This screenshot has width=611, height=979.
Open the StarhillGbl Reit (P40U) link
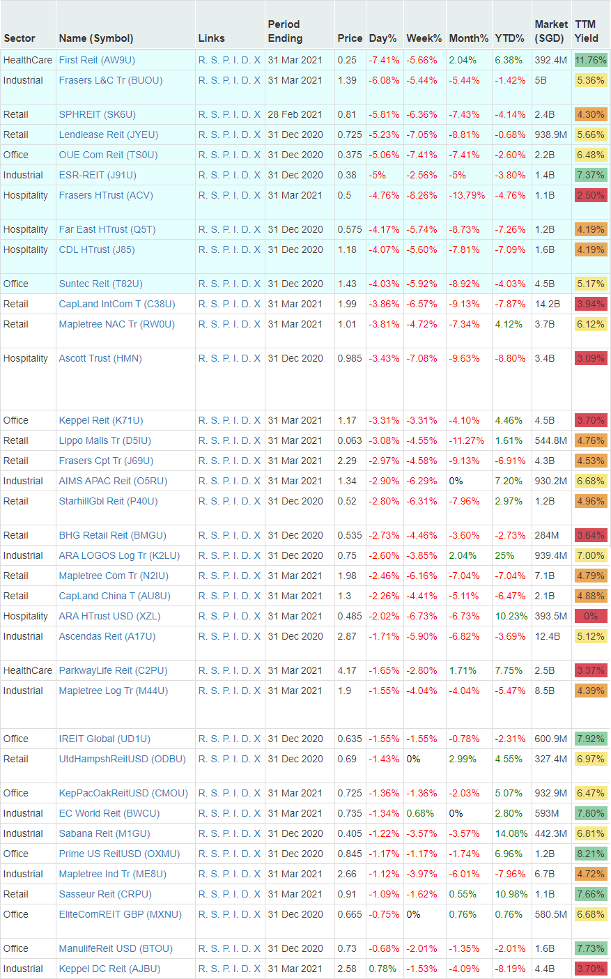pos(109,501)
